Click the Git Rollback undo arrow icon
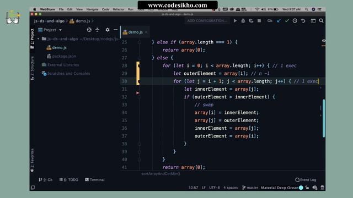Viewport: 353px width, 198px height. coord(303,21)
